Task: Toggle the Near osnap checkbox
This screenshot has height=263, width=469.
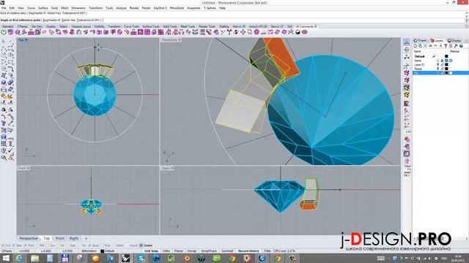Action: [x=14, y=245]
